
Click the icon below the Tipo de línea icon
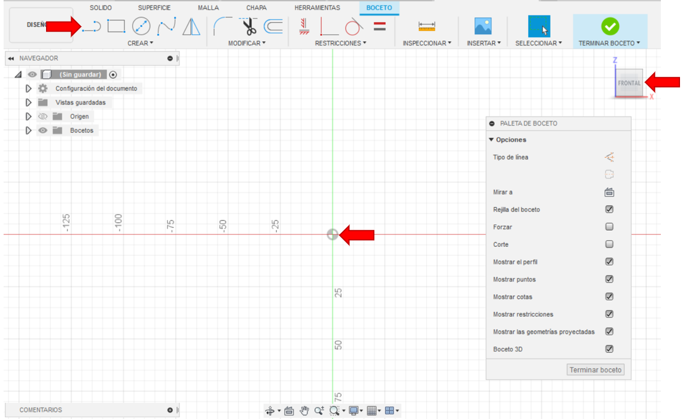point(609,175)
